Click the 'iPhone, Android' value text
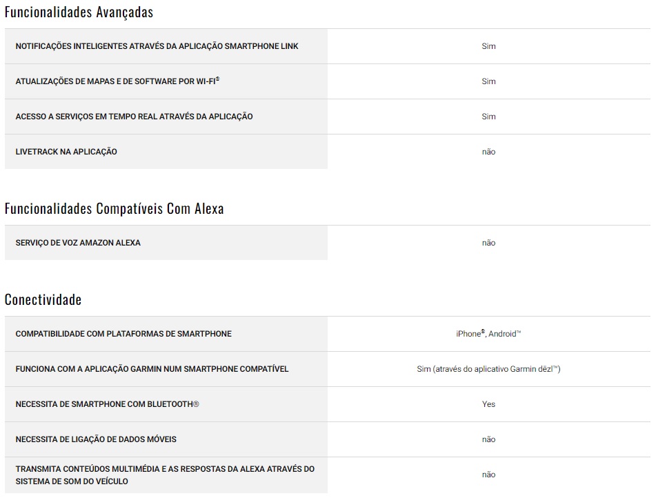Viewport: 656px width, 498px height. point(488,334)
